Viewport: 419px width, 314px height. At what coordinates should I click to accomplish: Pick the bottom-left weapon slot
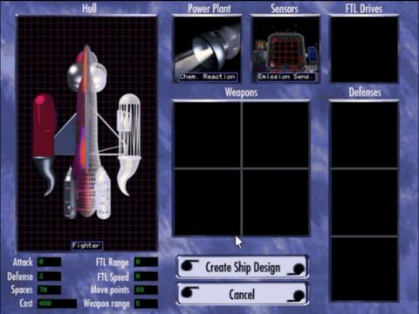pyautogui.click(x=208, y=202)
